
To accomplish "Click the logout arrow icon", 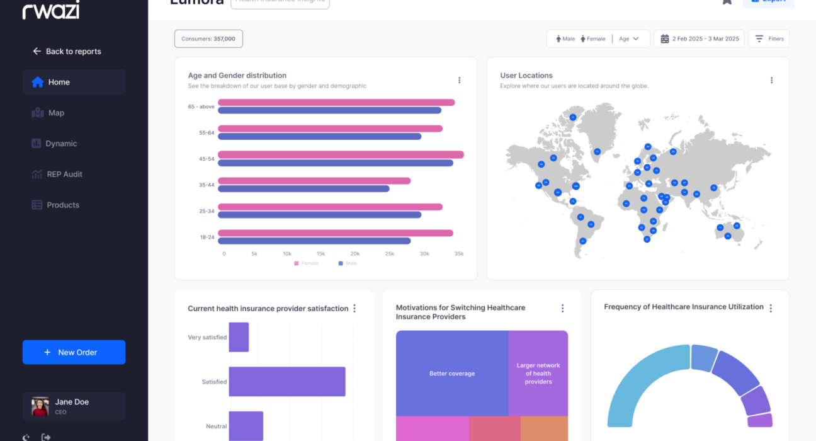I will [x=46, y=437].
